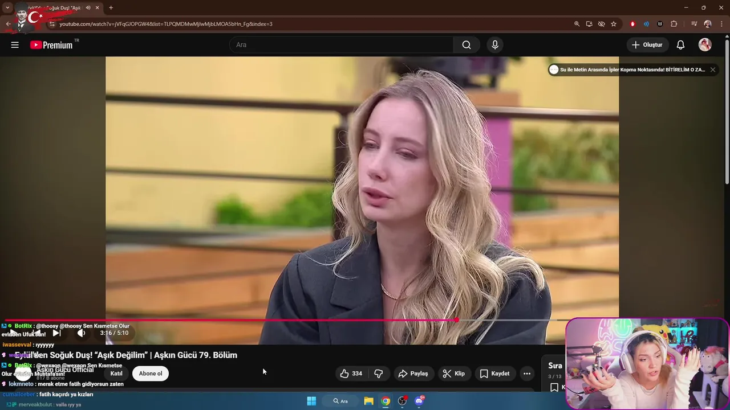The width and height of the screenshot is (730, 410).
Task: Join channel with Katıl button
Action: pos(116,374)
